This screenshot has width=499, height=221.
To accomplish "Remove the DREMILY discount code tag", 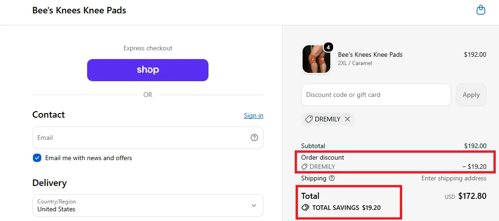I will point(347,119).
